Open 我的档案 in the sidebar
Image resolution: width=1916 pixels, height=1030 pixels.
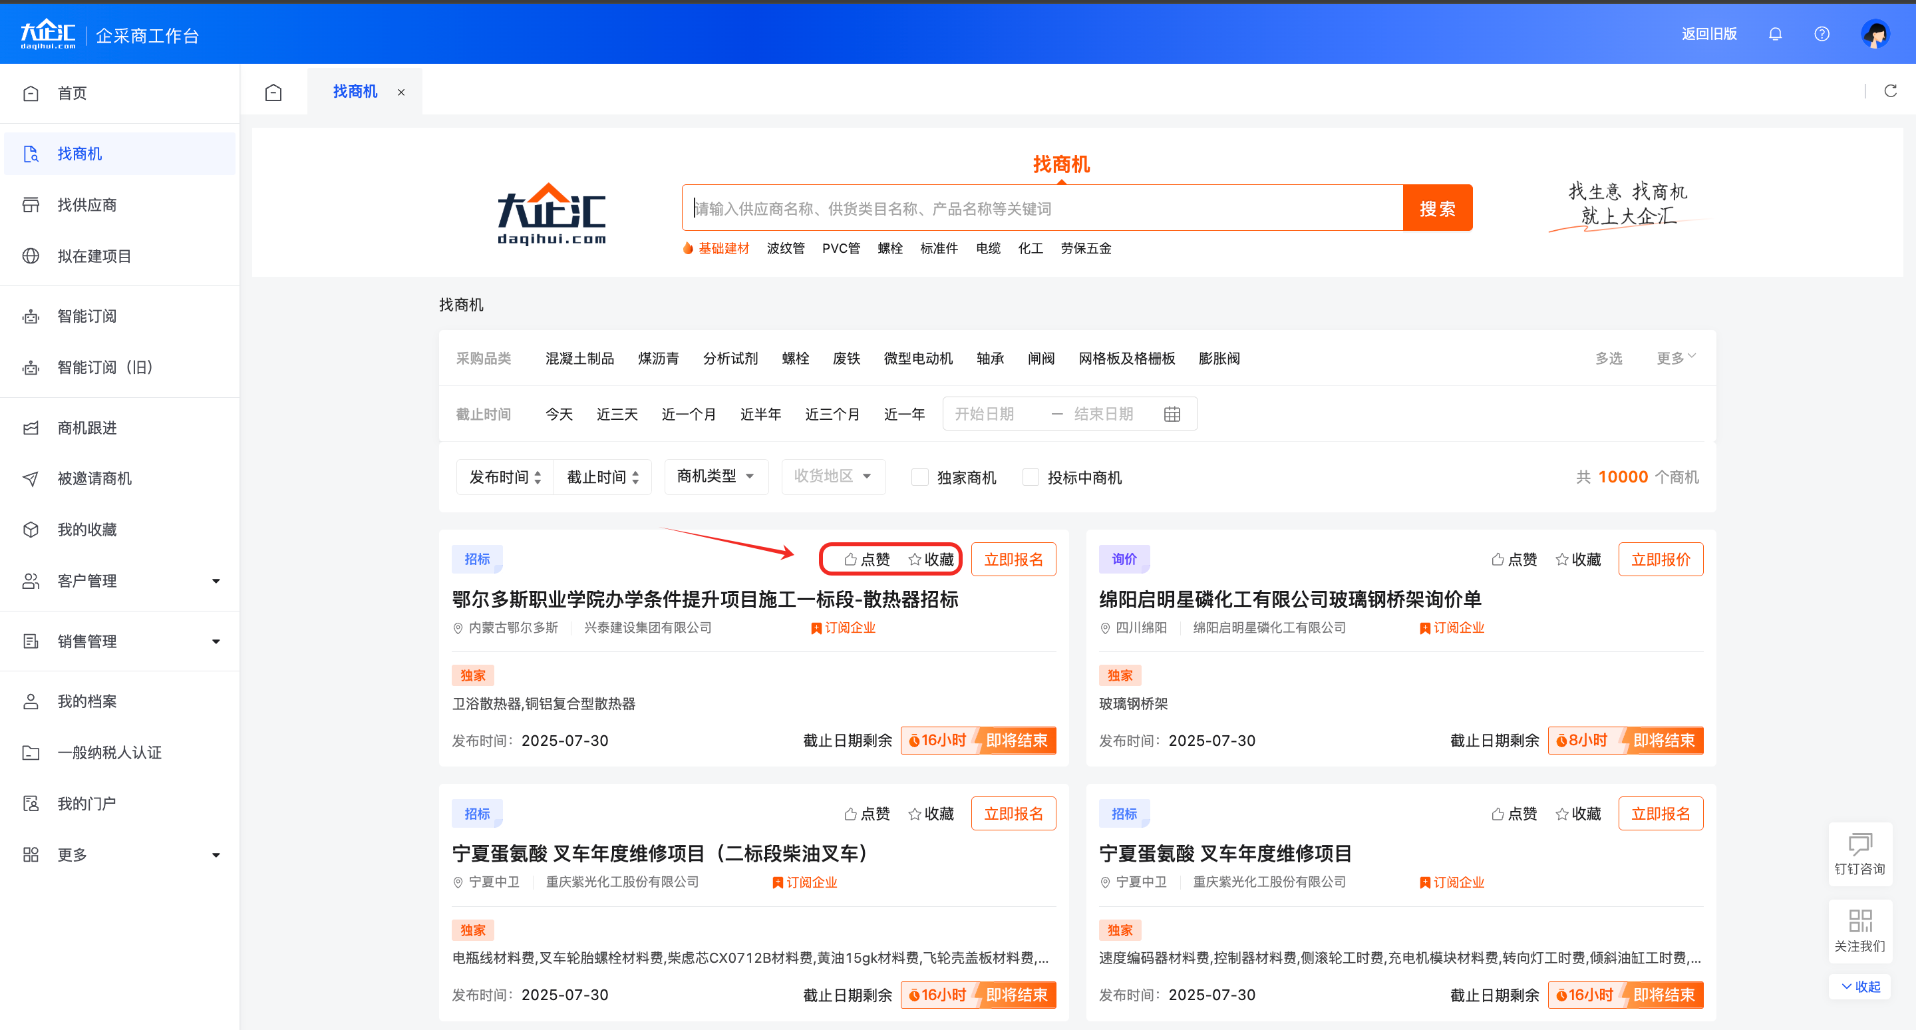(120, 701)
